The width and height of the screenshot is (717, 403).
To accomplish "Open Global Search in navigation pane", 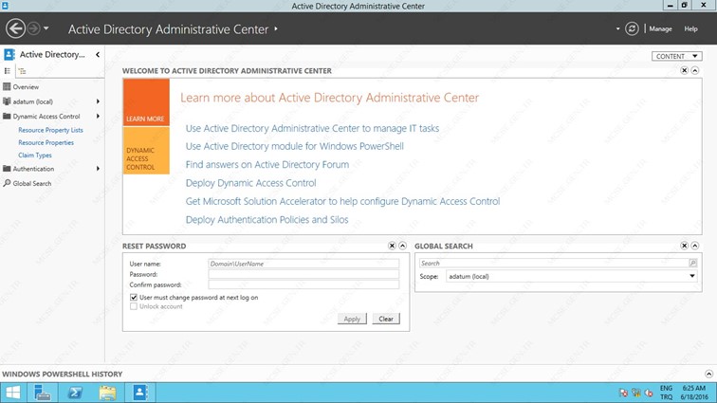I will click(x=32, y=183).
